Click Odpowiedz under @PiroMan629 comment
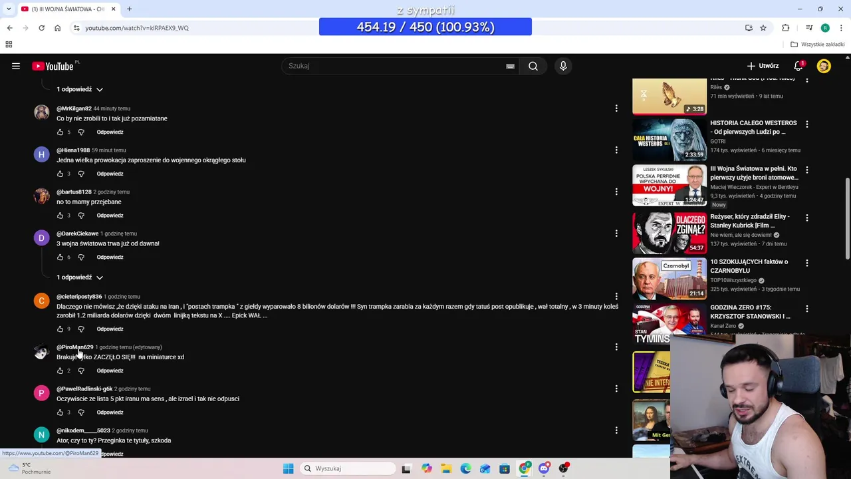Screen dimensions: 851x479 coord(110,371)
